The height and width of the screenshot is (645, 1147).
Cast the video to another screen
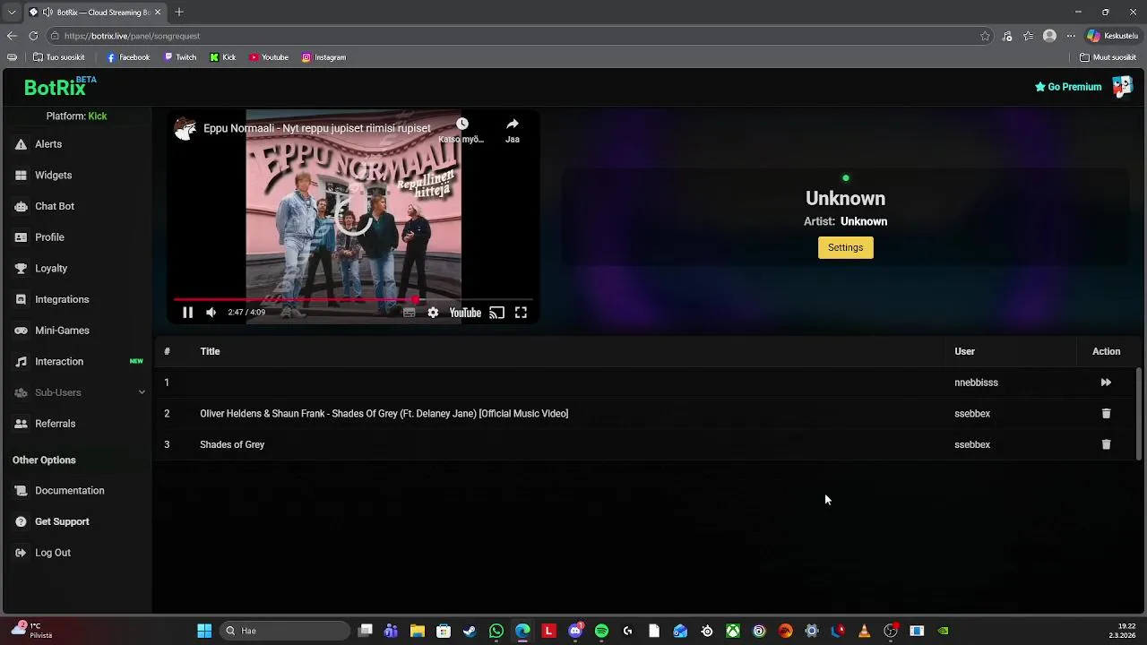coord(497,313)
